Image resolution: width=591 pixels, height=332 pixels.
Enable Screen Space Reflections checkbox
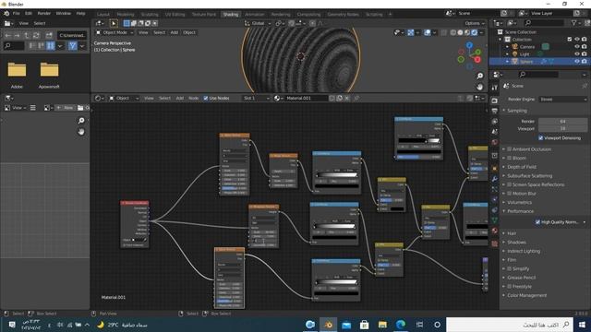coord(509,184)
